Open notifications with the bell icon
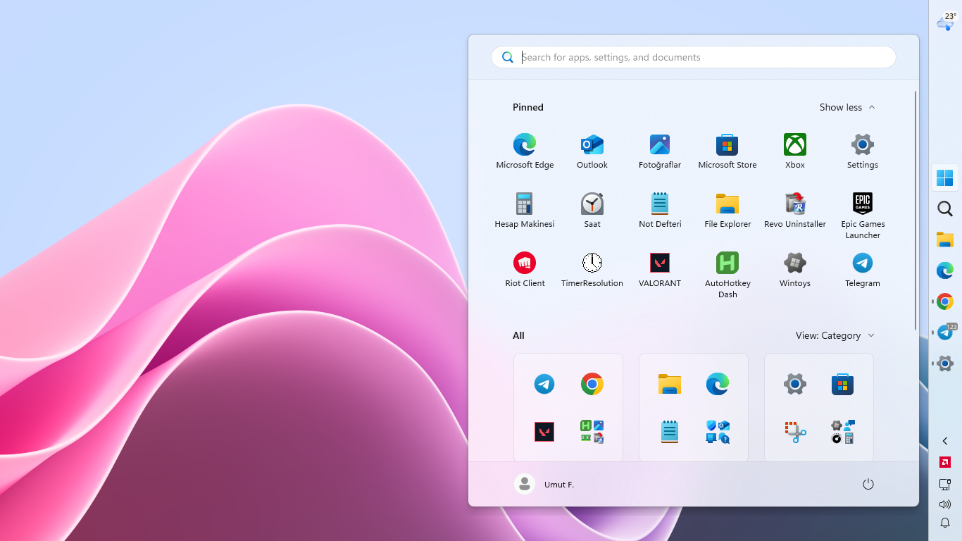The width and height of the screenshot is (962, 541). point(945,523)
